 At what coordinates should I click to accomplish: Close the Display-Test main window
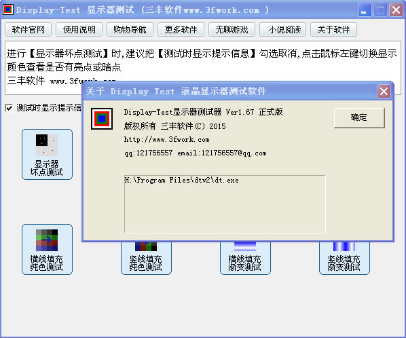(x=396, y=10)
